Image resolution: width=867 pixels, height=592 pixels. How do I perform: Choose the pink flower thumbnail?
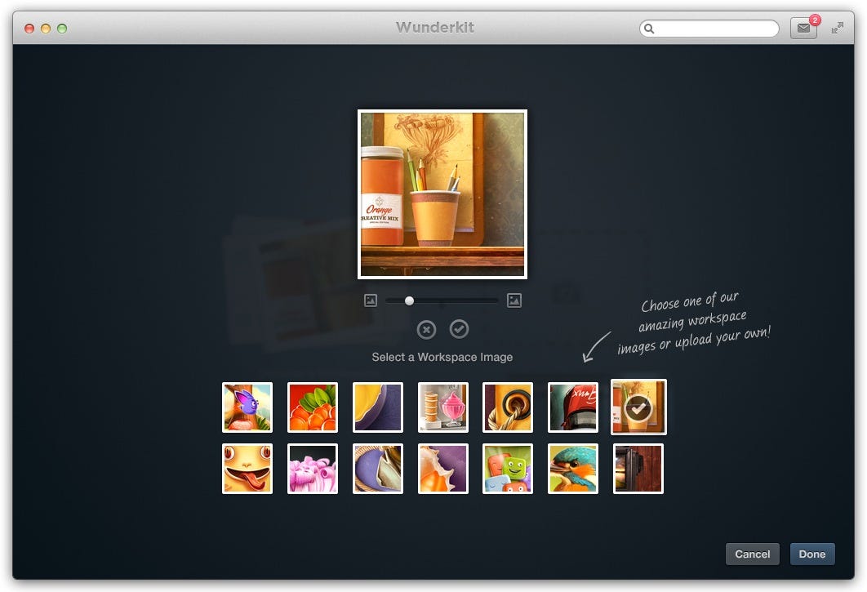[313, 469]
